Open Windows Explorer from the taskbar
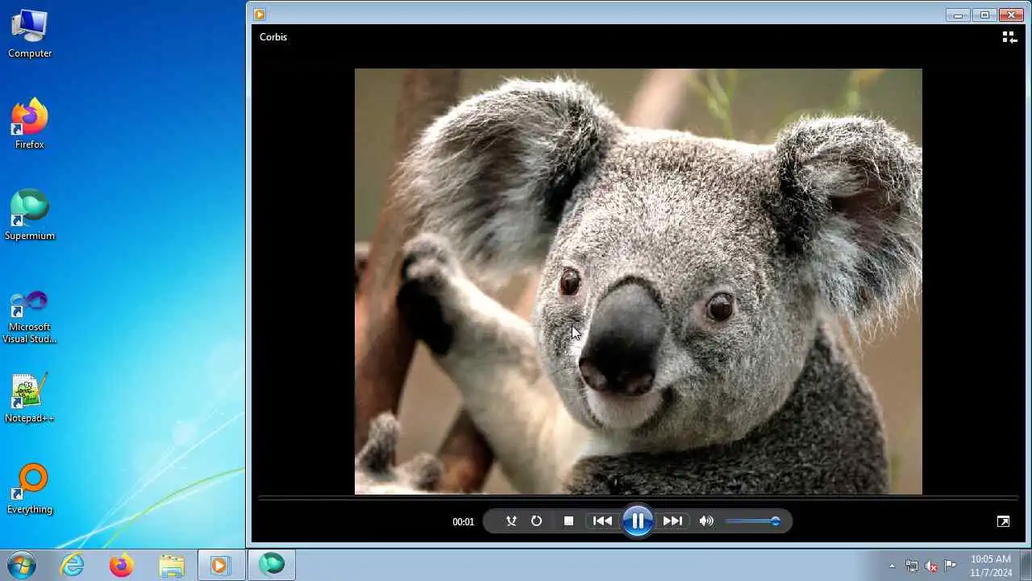The image size is (1032, 581). 172,565
